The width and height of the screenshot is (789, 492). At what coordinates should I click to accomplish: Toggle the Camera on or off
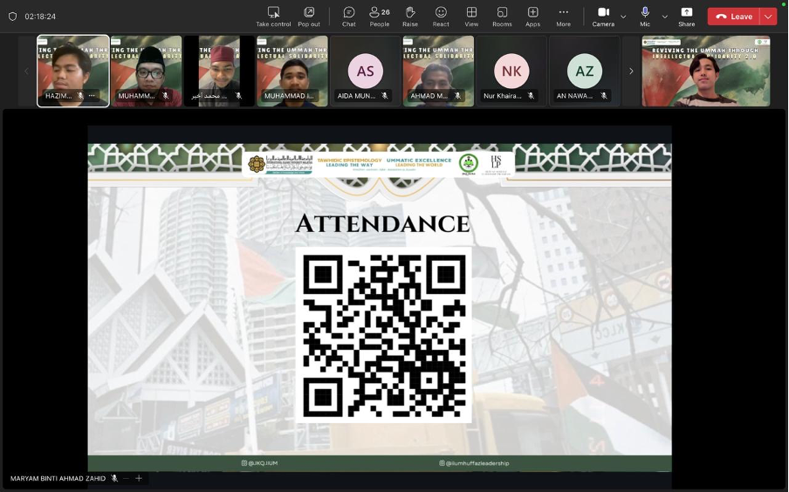(603, 16)
